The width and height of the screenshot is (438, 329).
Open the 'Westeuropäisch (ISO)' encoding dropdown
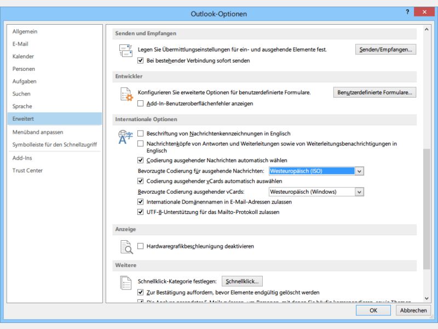click(x=359, y=171)
